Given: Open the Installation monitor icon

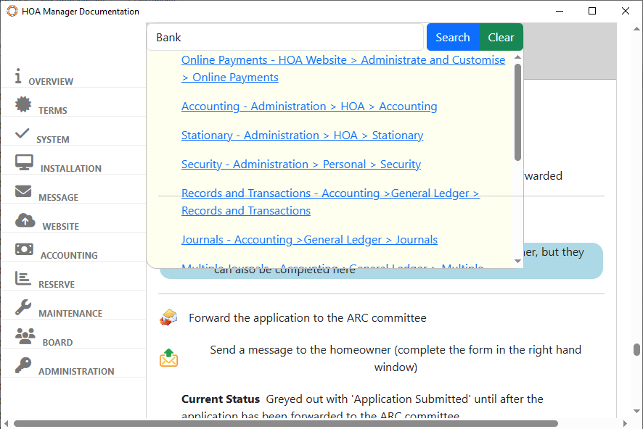Looking at the screenshot, I should 24,163.
